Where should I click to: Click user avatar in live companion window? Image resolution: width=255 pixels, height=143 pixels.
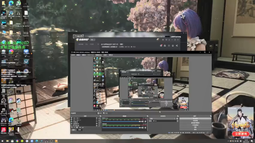tap(158, 39)
